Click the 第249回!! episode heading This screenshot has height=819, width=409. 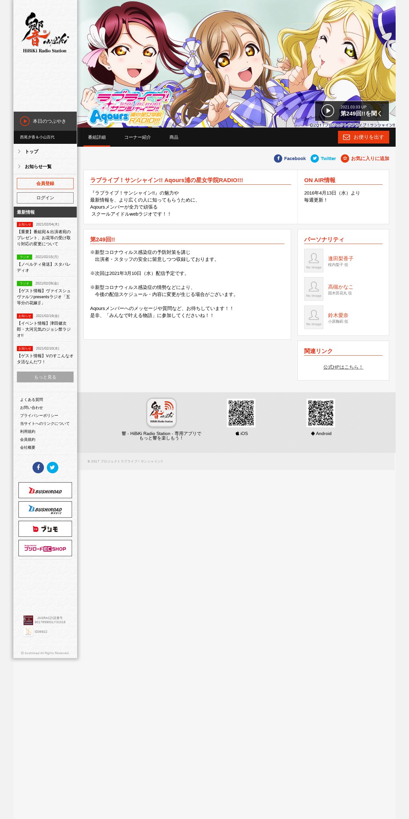[103, 240]
